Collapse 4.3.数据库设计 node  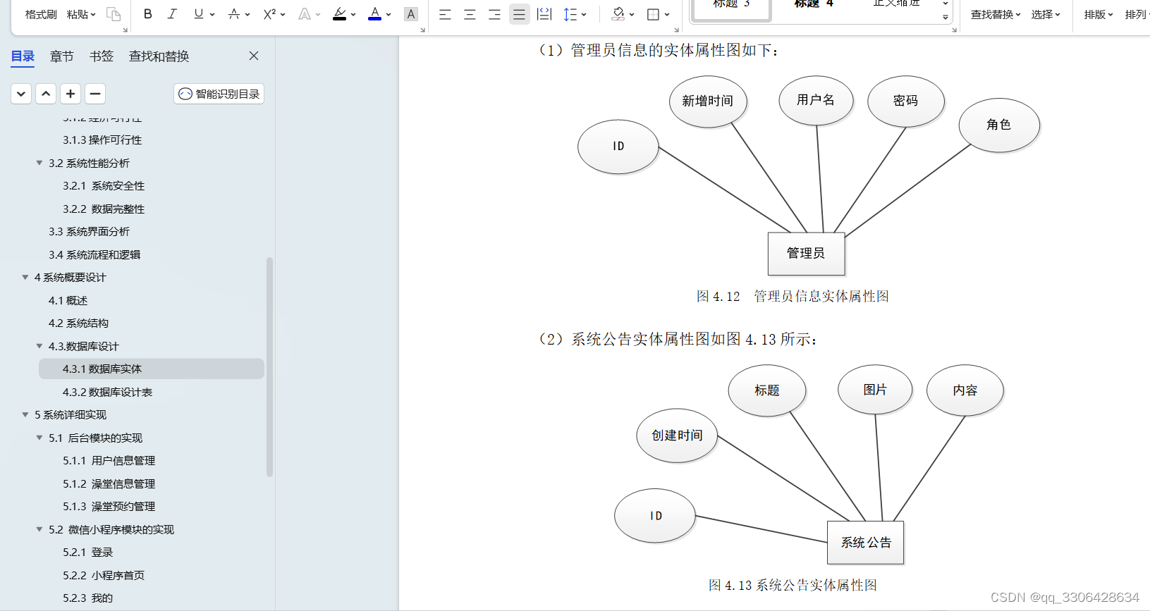39,346
